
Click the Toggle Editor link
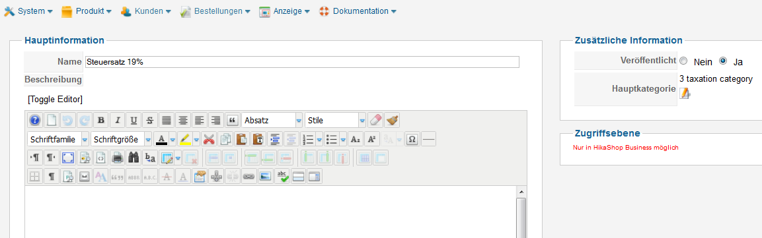[56, 100]
